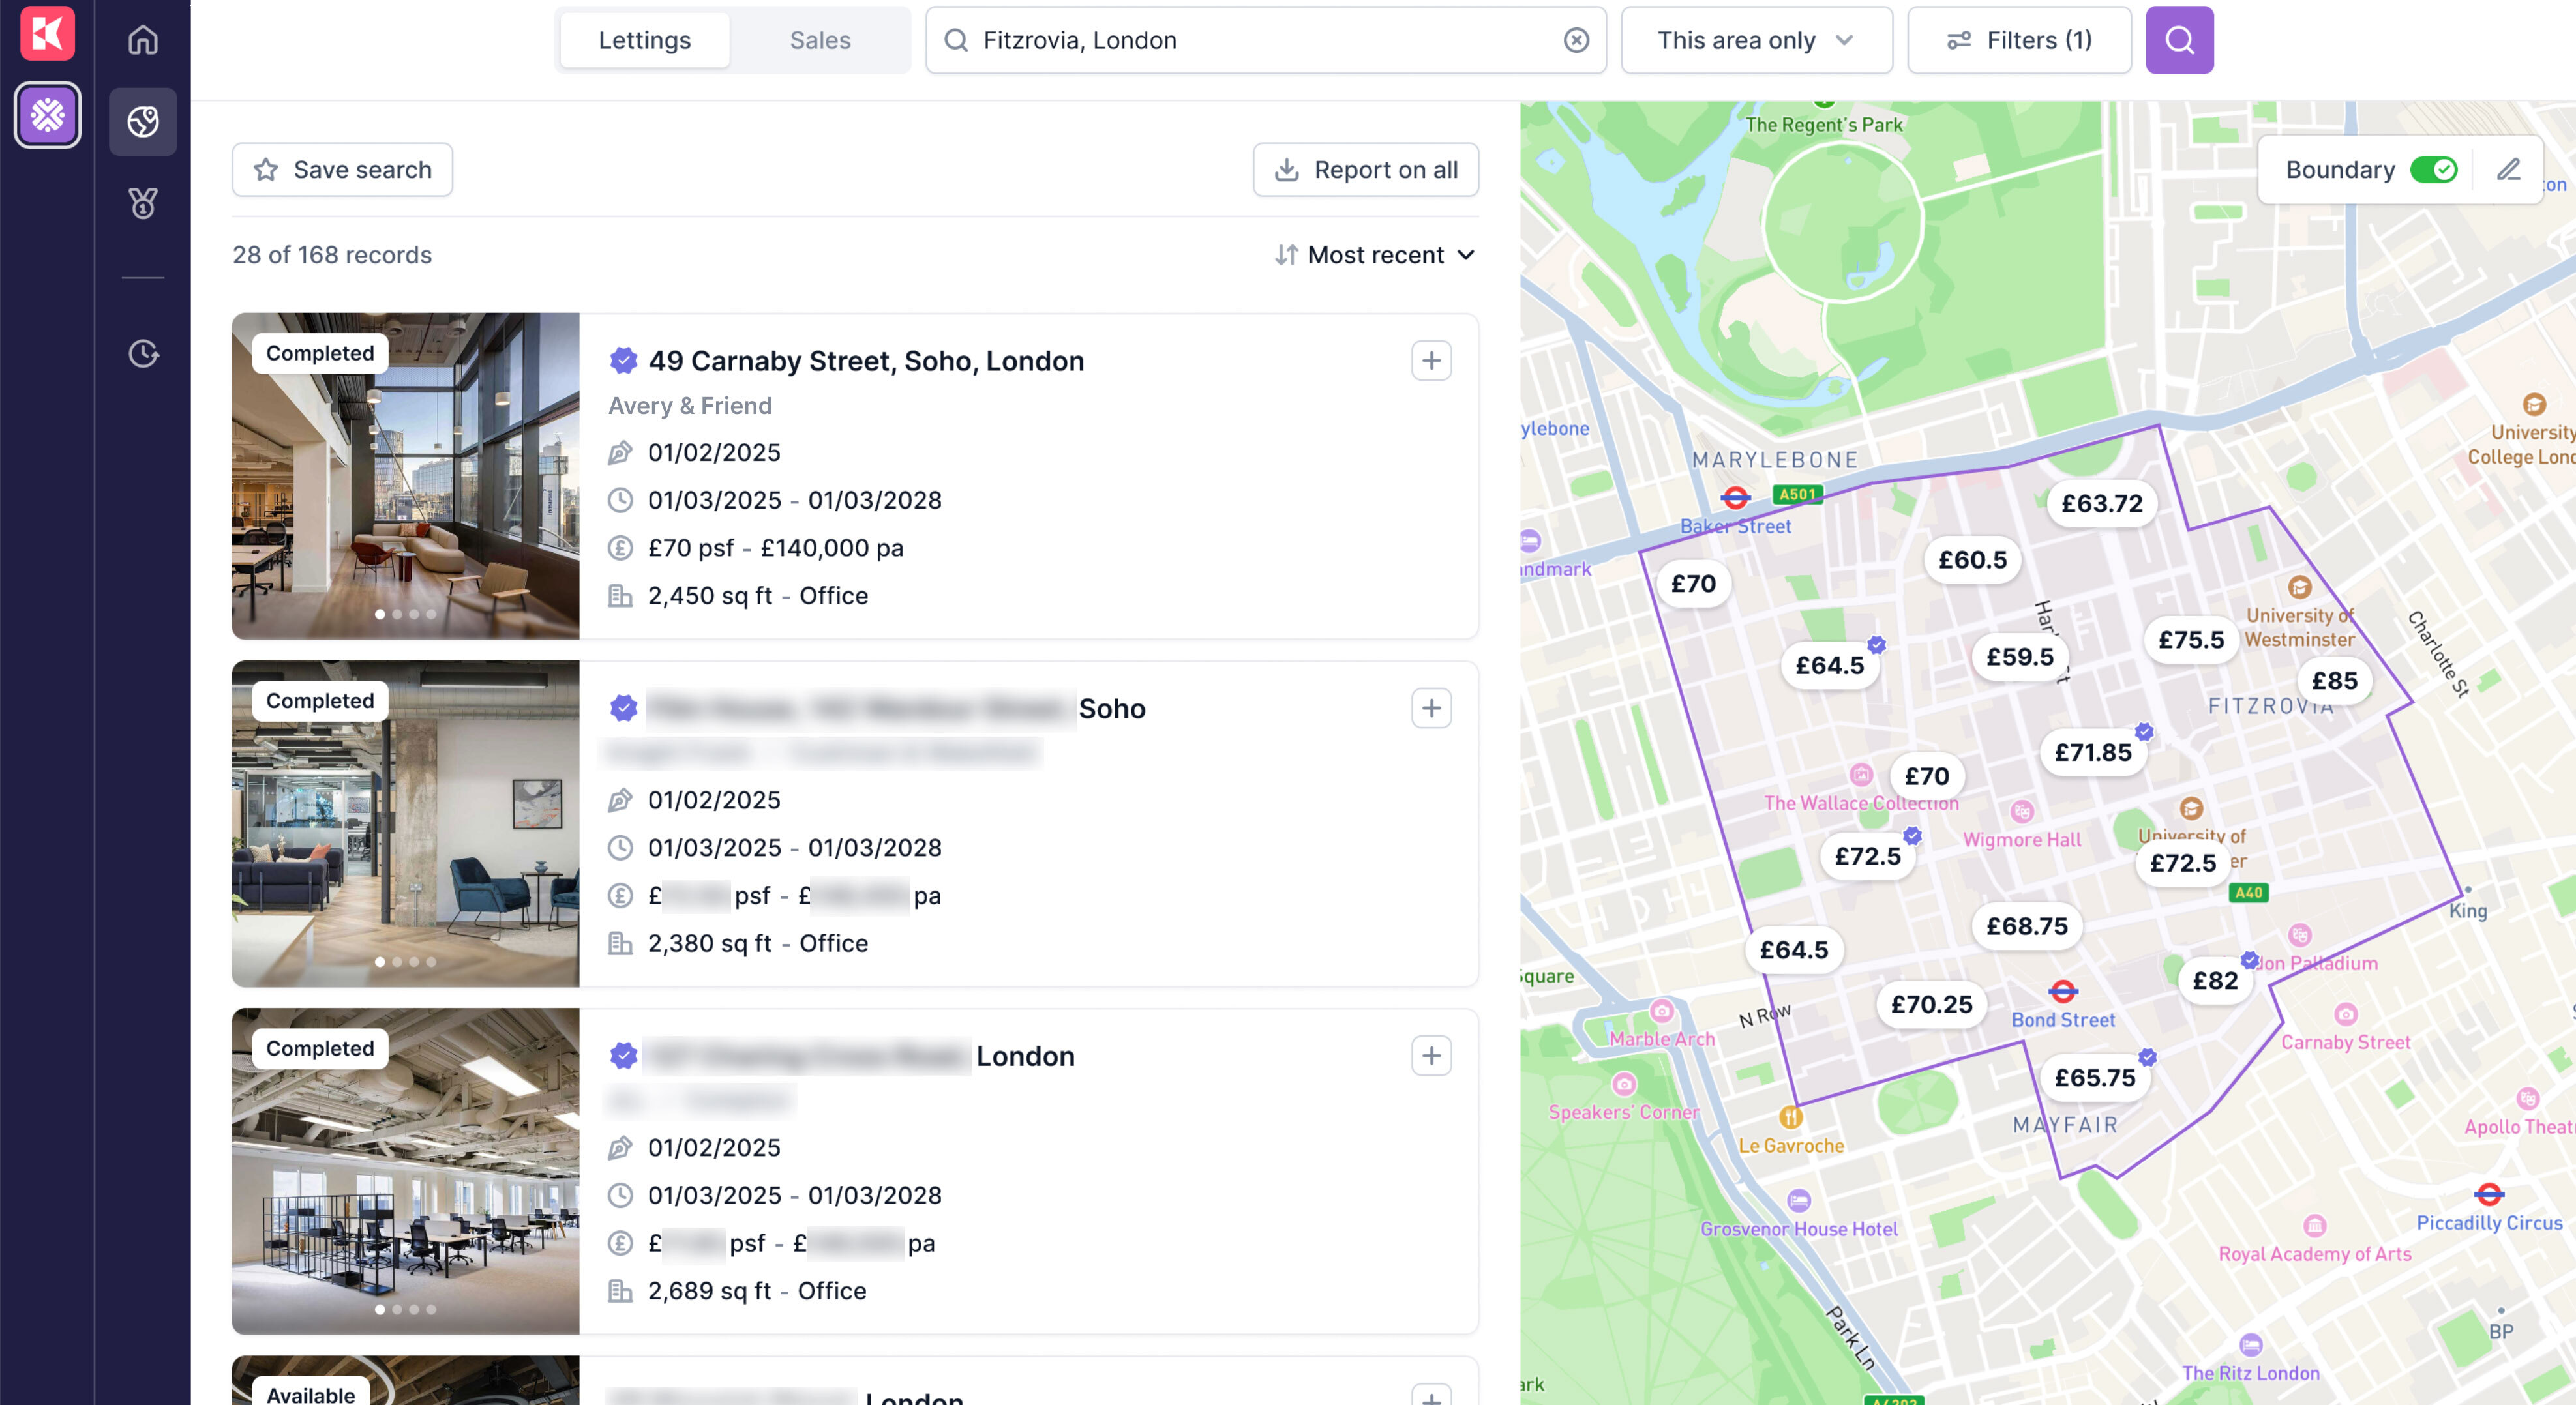The image size is (2576, 1405).
Task: Select the £68.75 map price marker
Action: pyautogui.click(x=2026, y=926)
